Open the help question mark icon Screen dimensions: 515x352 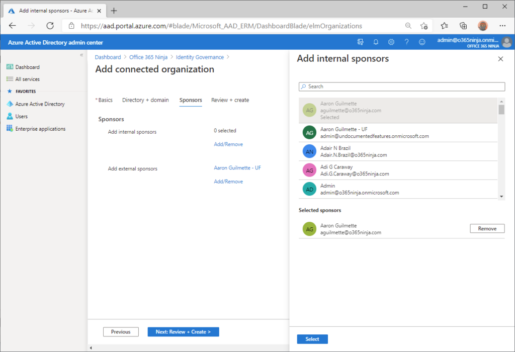tap(406, 42)
